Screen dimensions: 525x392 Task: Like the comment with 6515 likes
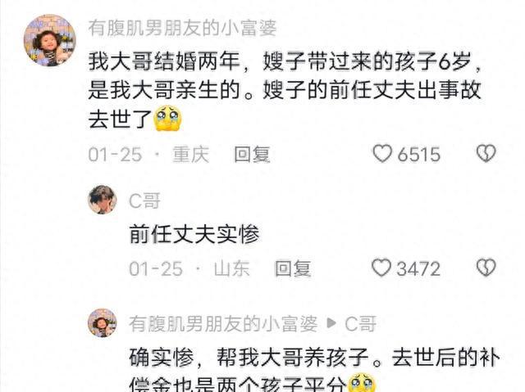point(382,154)
